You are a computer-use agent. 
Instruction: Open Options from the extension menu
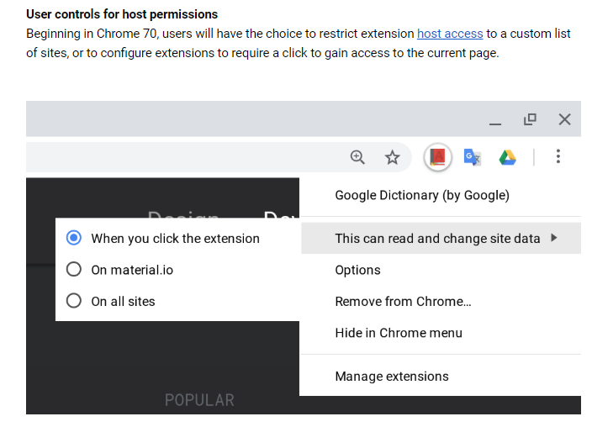pos(357,270)
